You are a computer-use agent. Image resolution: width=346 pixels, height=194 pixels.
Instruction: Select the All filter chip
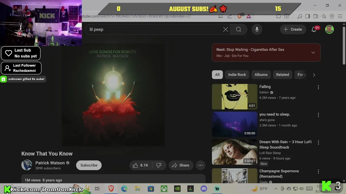coord(217,75)
